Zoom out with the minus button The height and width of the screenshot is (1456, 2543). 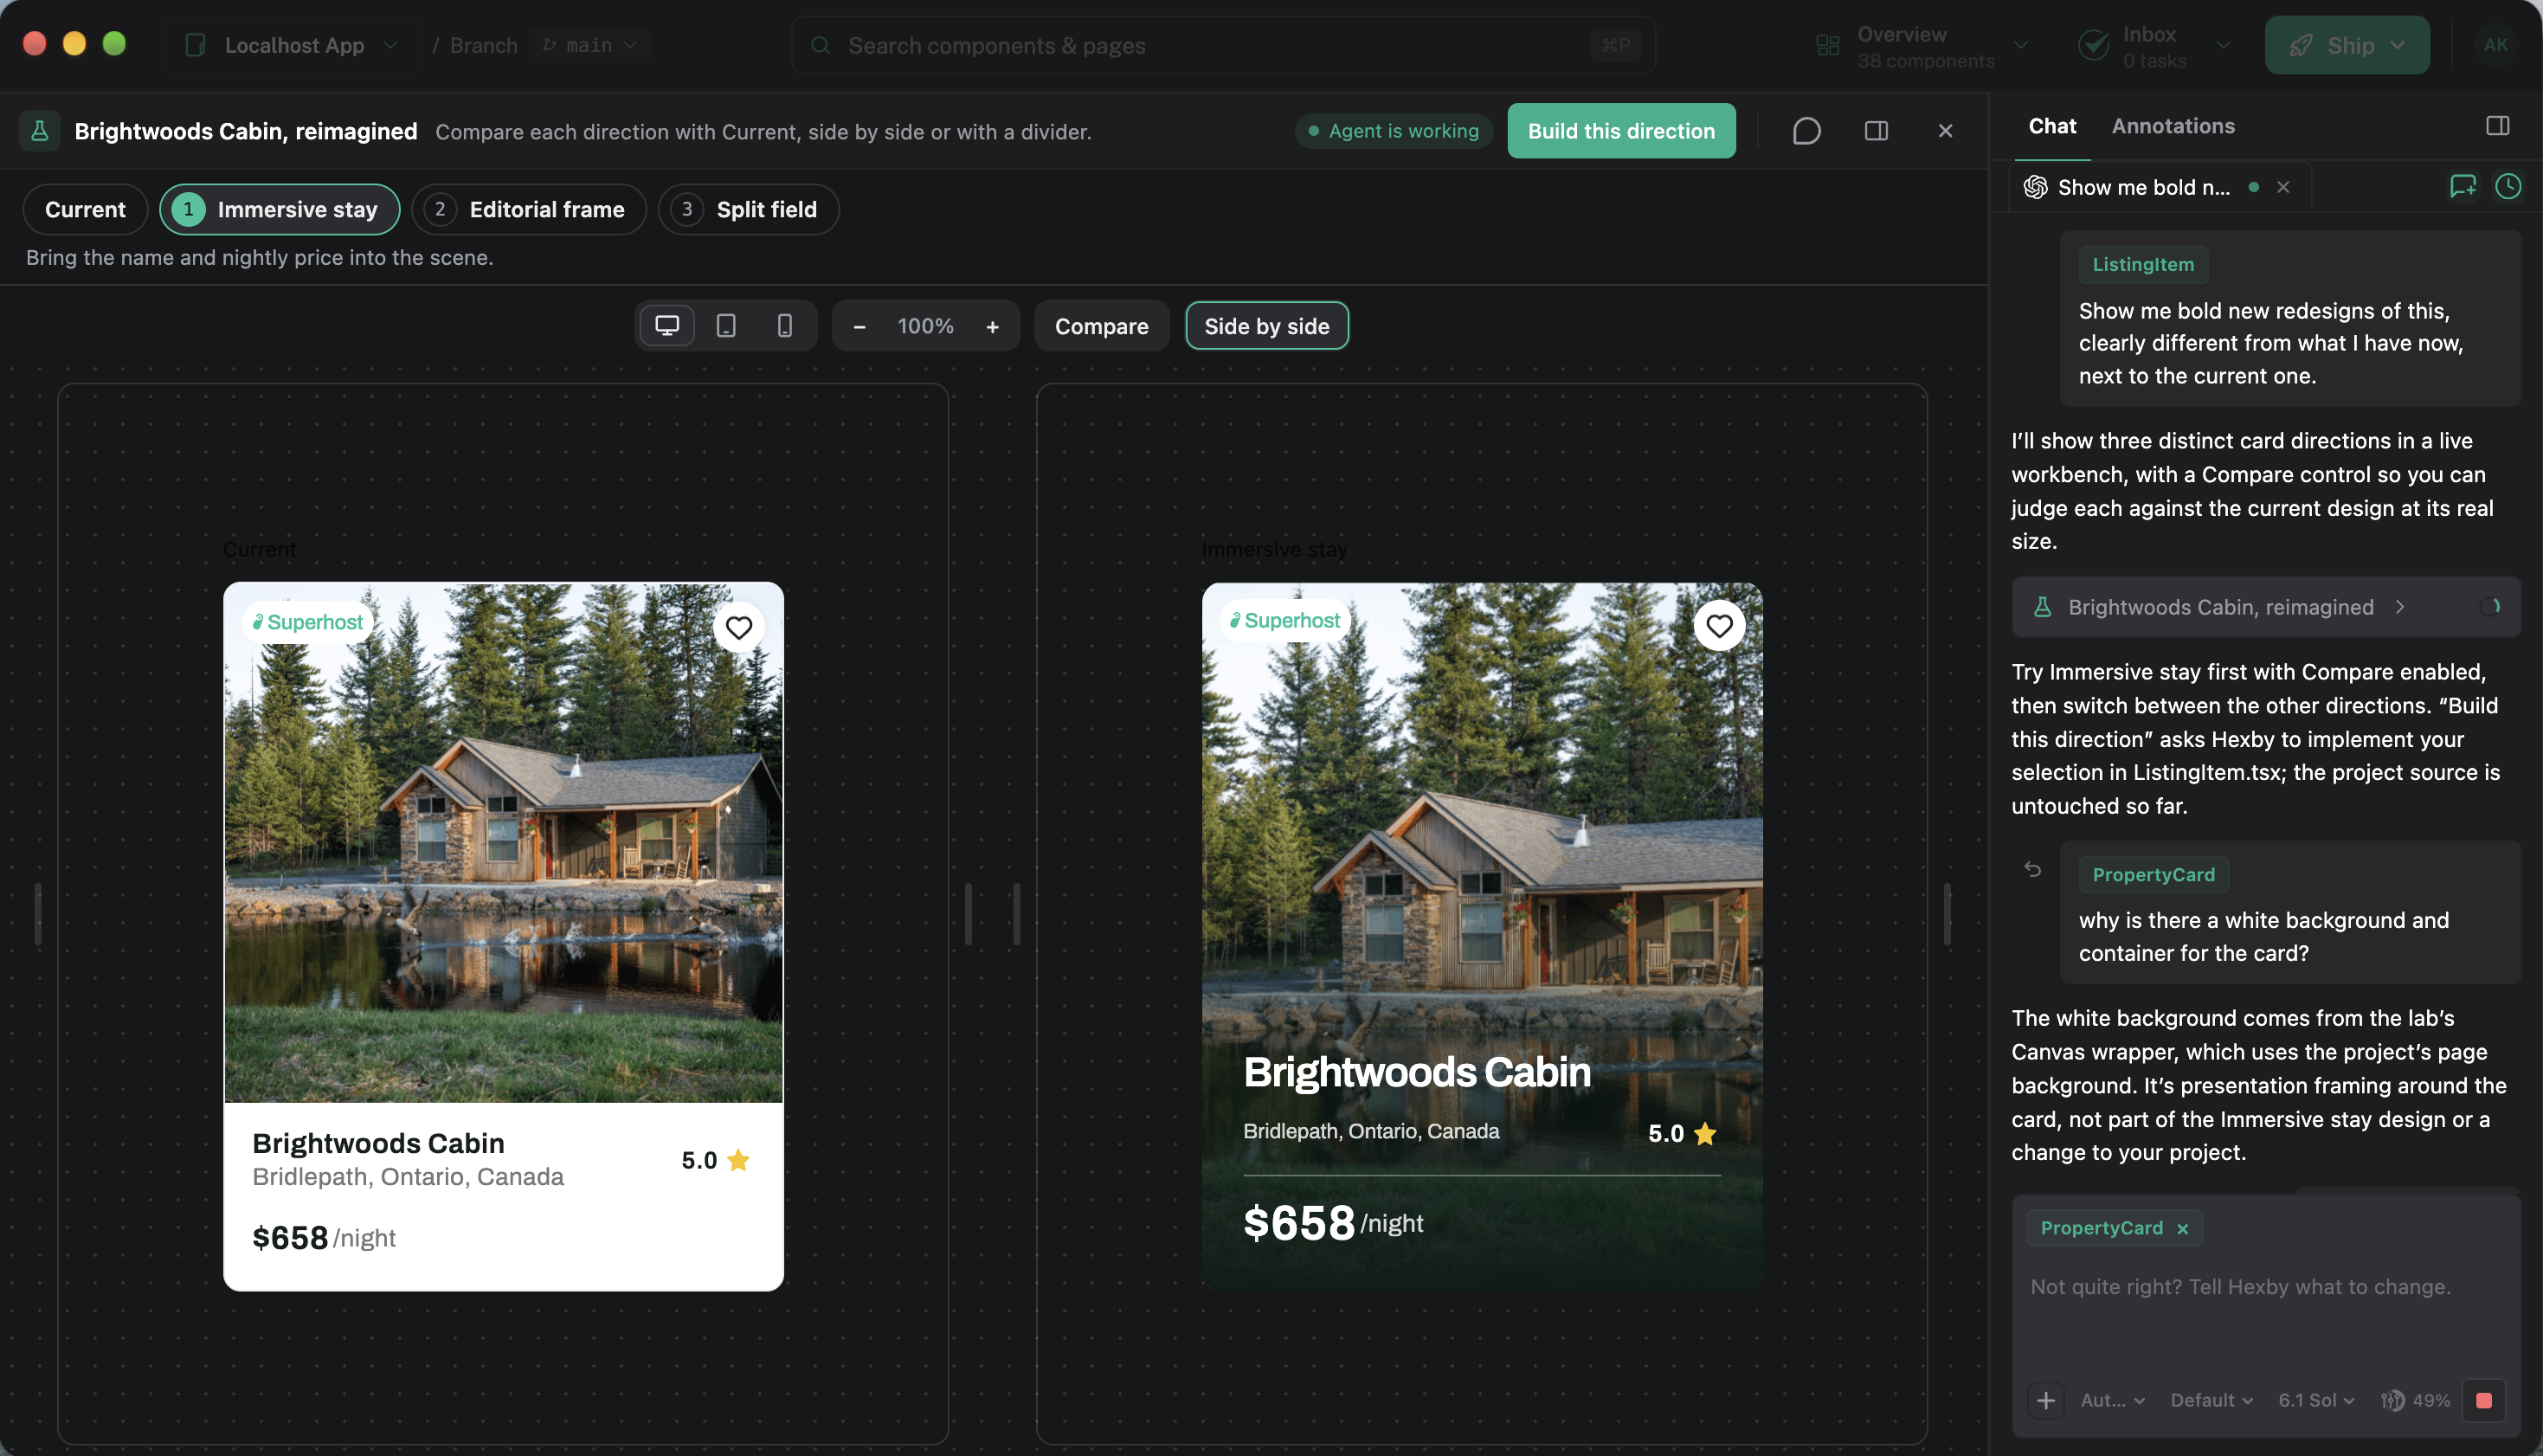point(859,327)
